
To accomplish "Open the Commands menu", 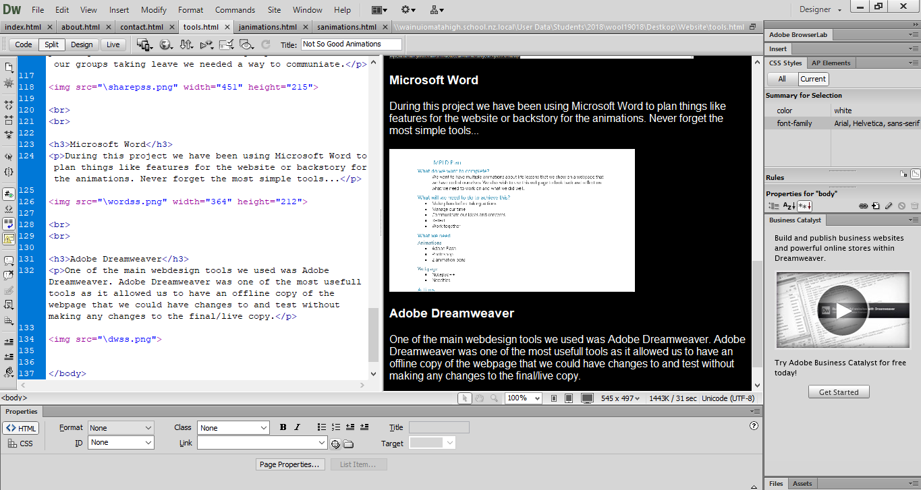I will [235, 10].
